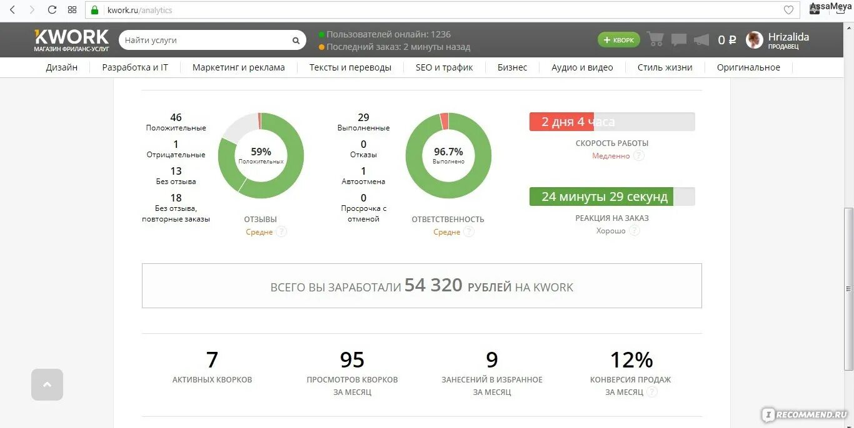854x428 pixels.
Task: Open notifications megaphone icon
Action: coord(701,40)
